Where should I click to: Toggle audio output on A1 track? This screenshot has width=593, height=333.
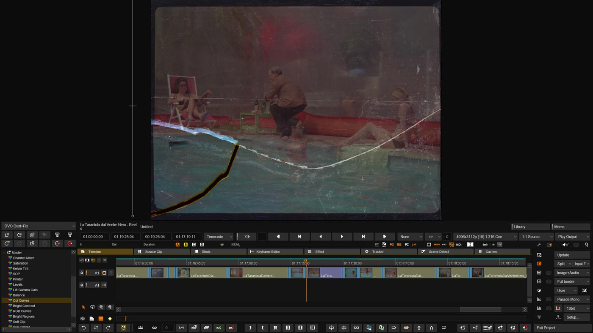104,285
